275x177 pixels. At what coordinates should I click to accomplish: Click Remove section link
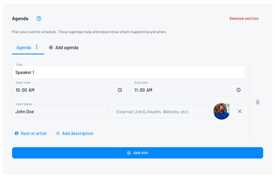[244, 19]
